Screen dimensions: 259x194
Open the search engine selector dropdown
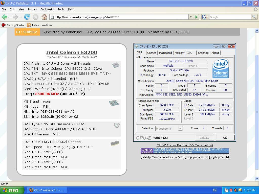pos(208,17)
